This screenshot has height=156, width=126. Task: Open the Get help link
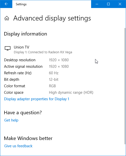(x=11, y=120)
